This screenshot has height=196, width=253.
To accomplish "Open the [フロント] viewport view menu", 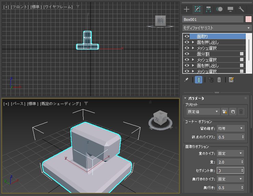I will [x=20, y=7].
